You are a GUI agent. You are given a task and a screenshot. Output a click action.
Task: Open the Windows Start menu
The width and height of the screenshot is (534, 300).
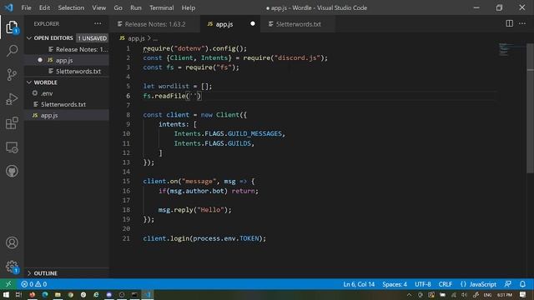point(6,294)
